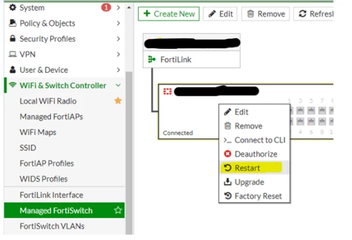
Task: Select switch port 5 icon
Action: pos(311,110)
